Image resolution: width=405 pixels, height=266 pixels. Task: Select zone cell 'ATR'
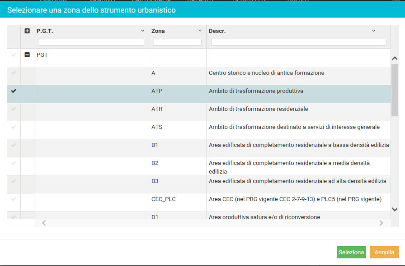tap(157, 109)
